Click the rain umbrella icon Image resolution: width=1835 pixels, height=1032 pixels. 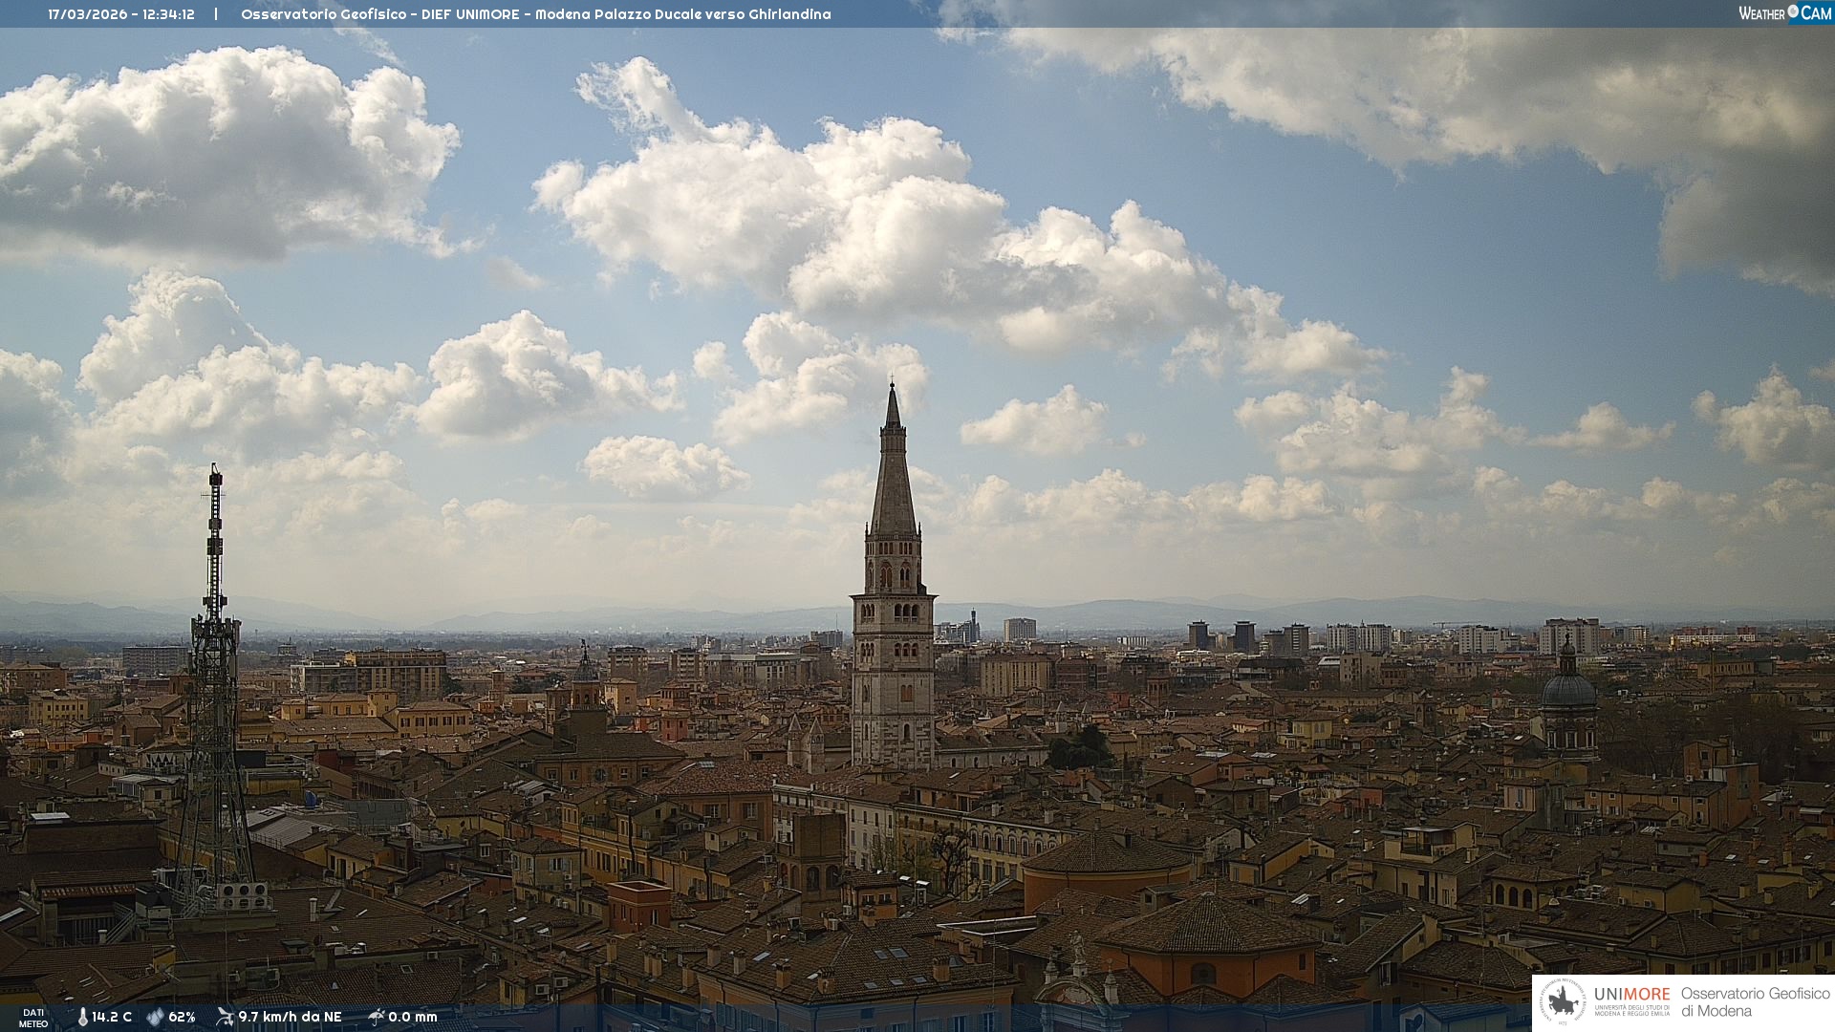pos(376,1017)
